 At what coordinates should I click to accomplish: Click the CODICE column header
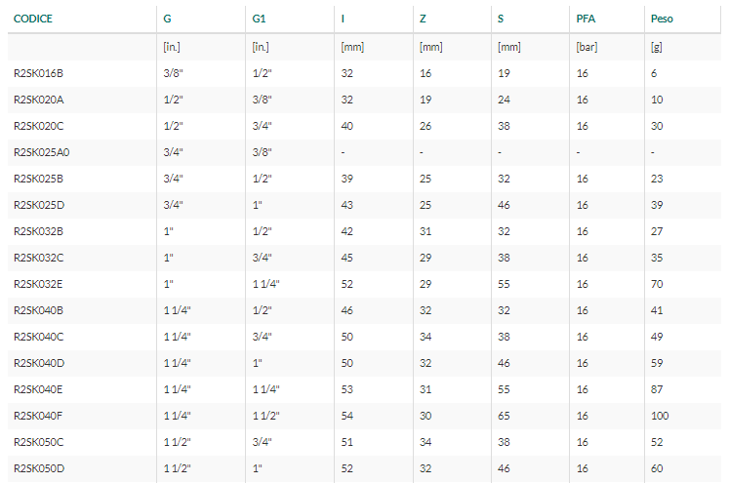[x=33, y=20]
